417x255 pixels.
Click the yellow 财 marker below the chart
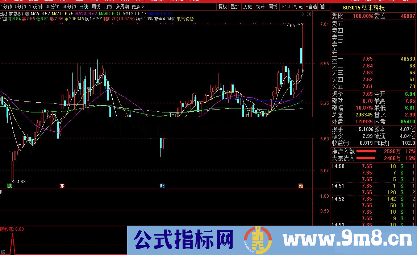pos(162,185)
